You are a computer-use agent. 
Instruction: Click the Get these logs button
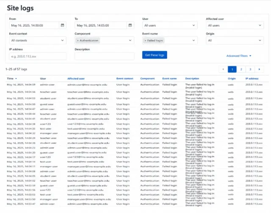pyautogui.click(x=155, y=55)
